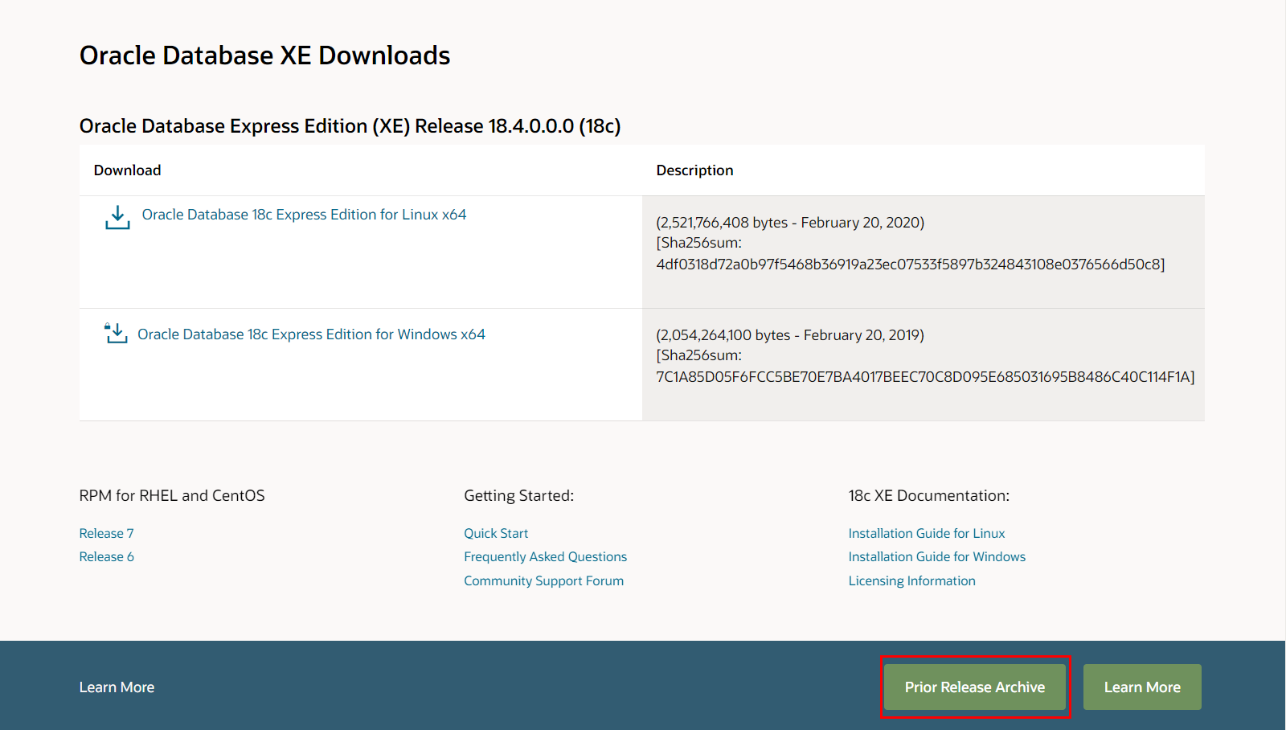Click the green Learn More button
This screenshot has width=1286, height=730.
pyautogui.click(x=1142, y=687)
